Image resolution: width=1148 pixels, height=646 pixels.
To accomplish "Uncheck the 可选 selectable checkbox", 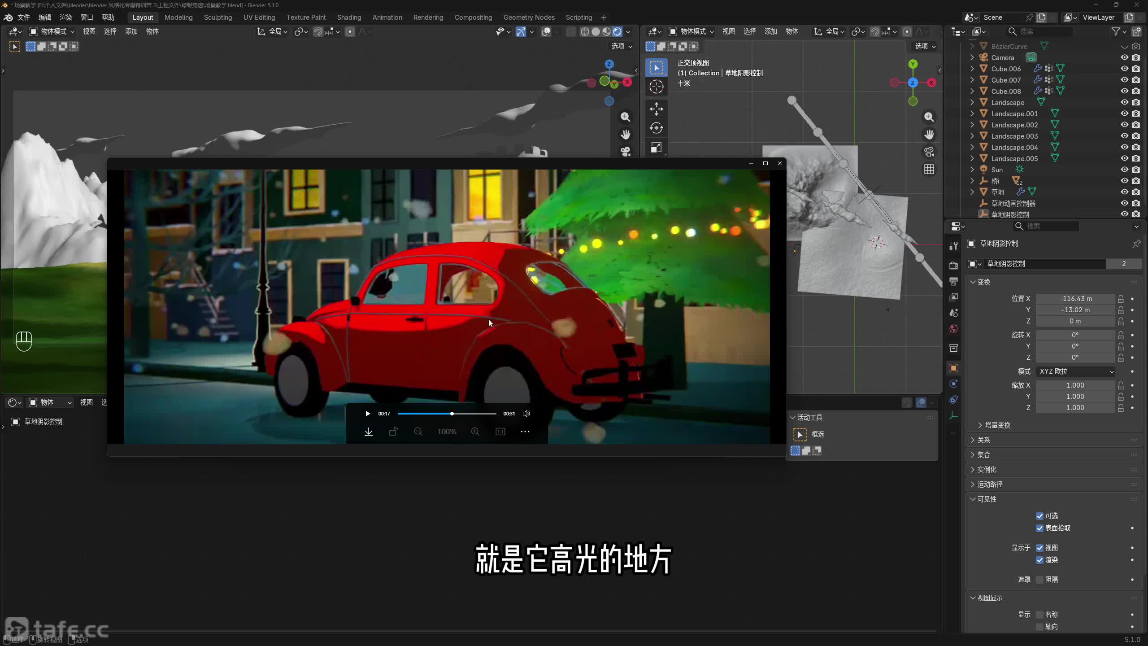I will click(1039, 516).
